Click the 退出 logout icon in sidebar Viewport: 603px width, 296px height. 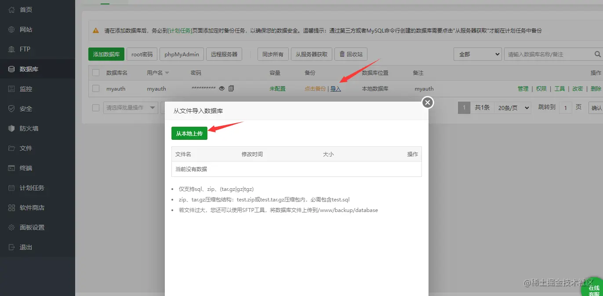point(11,247)
